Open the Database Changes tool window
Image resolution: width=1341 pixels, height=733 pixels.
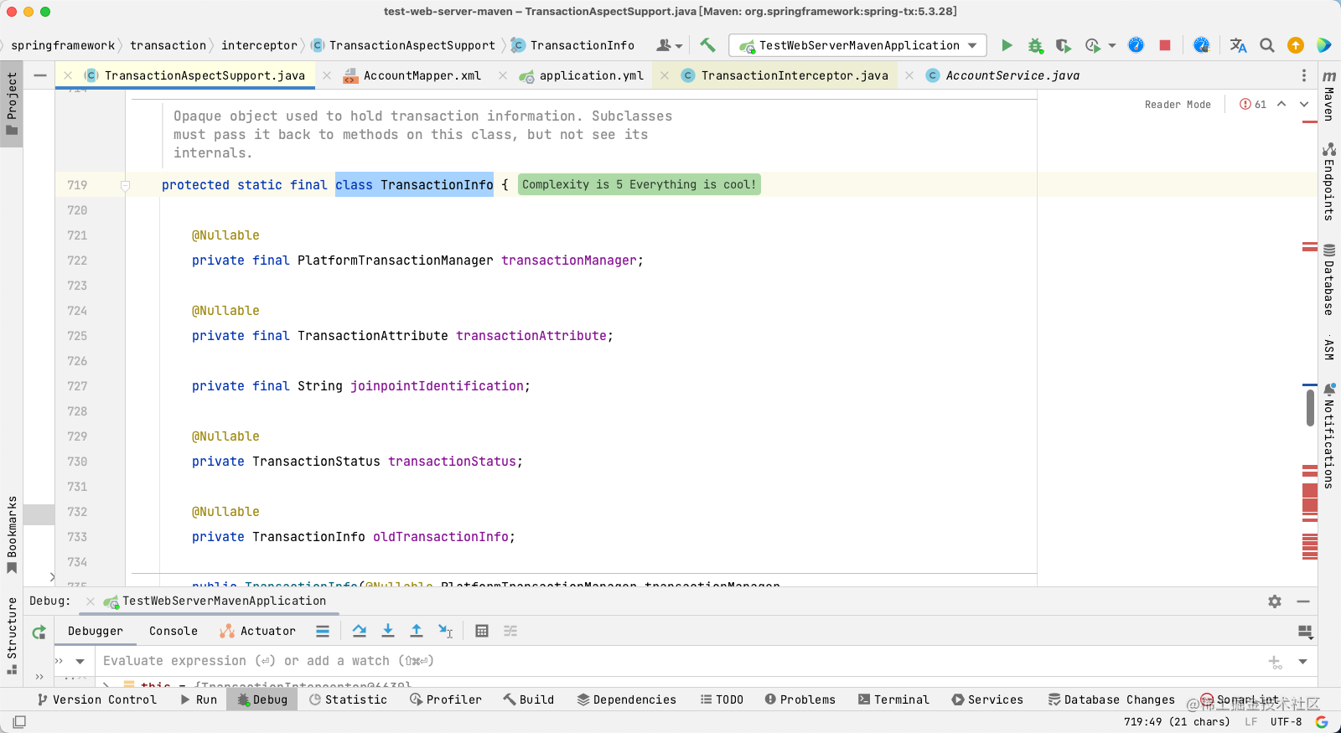(x=1111, y=699)
